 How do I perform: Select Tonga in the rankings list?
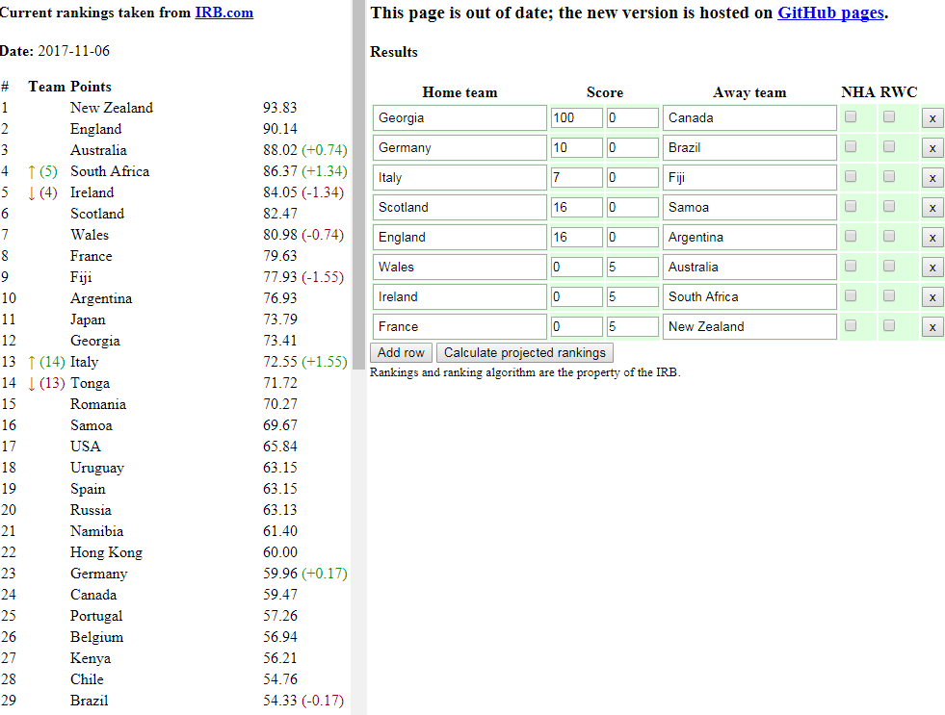pyautogui.click(x=90, y=383)
